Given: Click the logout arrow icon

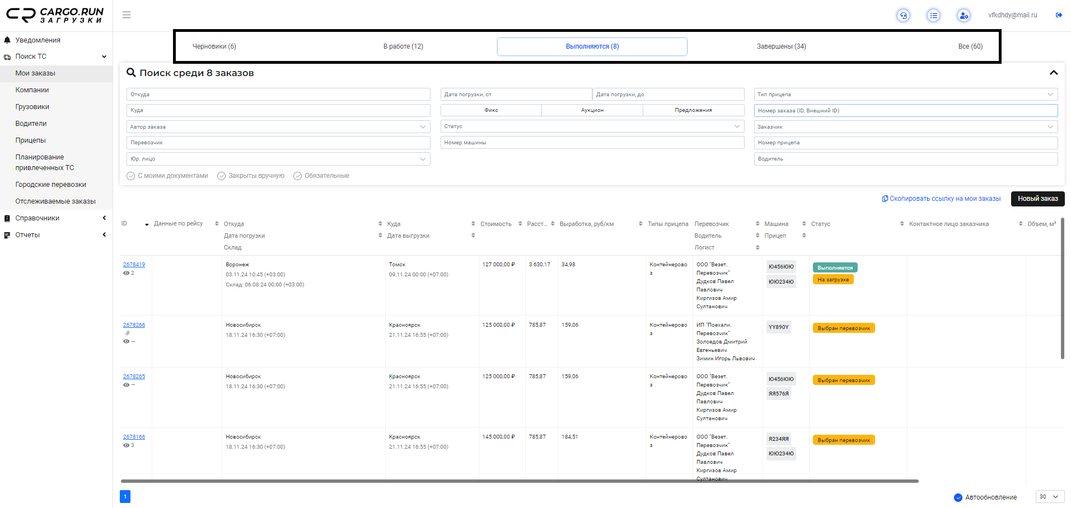Looking at the screenshot, I should tap(1059, 15).
